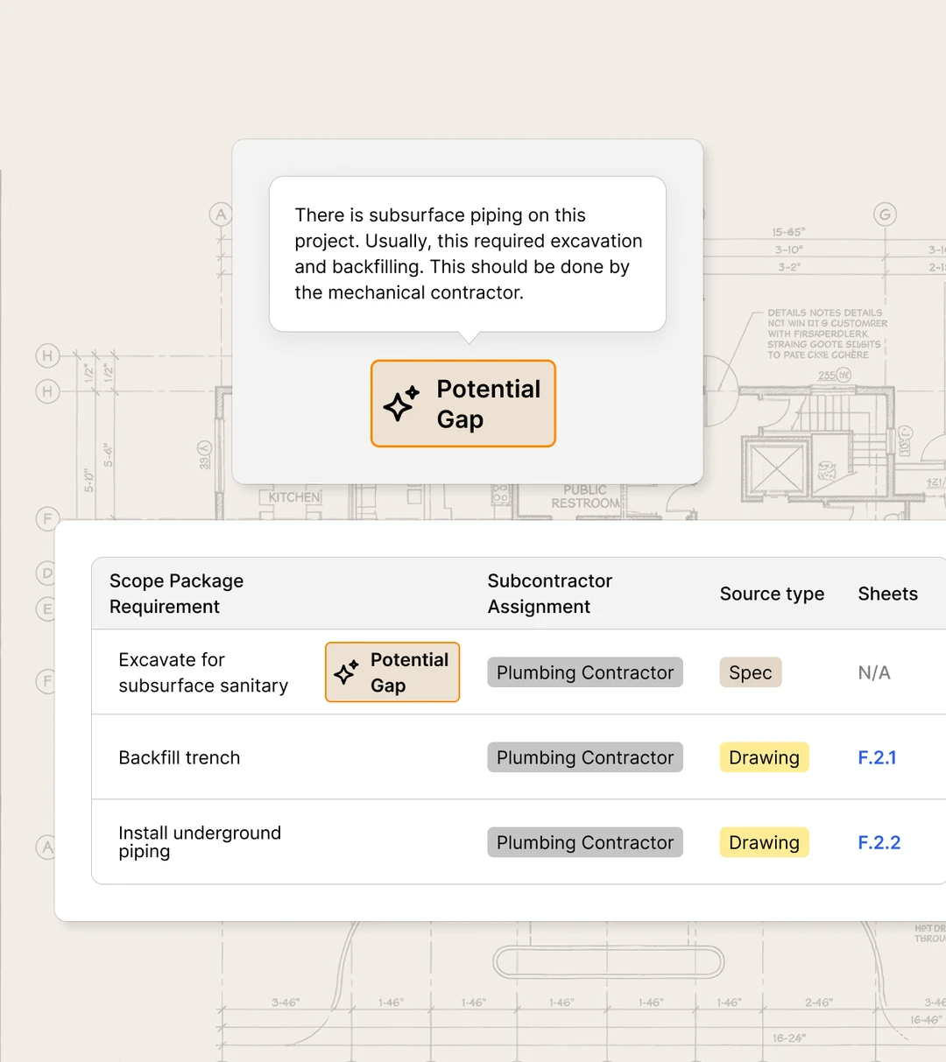Screen dimensions: 946x1062
Task: Select grid marker circle A near the tooltip
Action: coord(220,215)
